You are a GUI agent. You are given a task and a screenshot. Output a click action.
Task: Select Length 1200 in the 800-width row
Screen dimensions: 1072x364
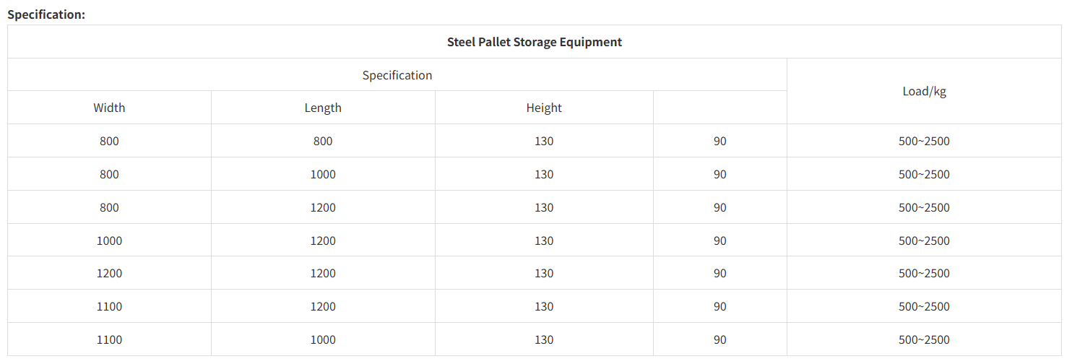click(x=323, y=207)
